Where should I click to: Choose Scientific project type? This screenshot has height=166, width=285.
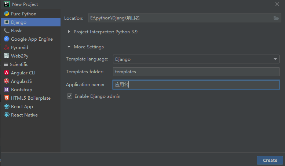(x=19, y=64)
